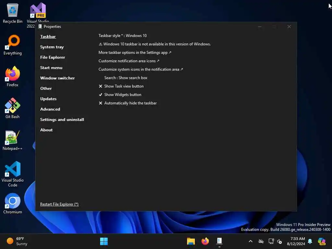Close the Properties window
332x249 pixels.
tap(289, 27)
